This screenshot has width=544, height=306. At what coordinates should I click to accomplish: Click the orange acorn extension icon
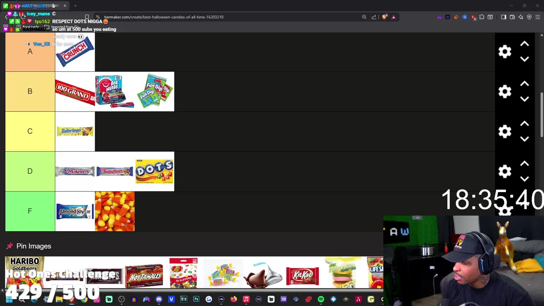click(456, 17)
